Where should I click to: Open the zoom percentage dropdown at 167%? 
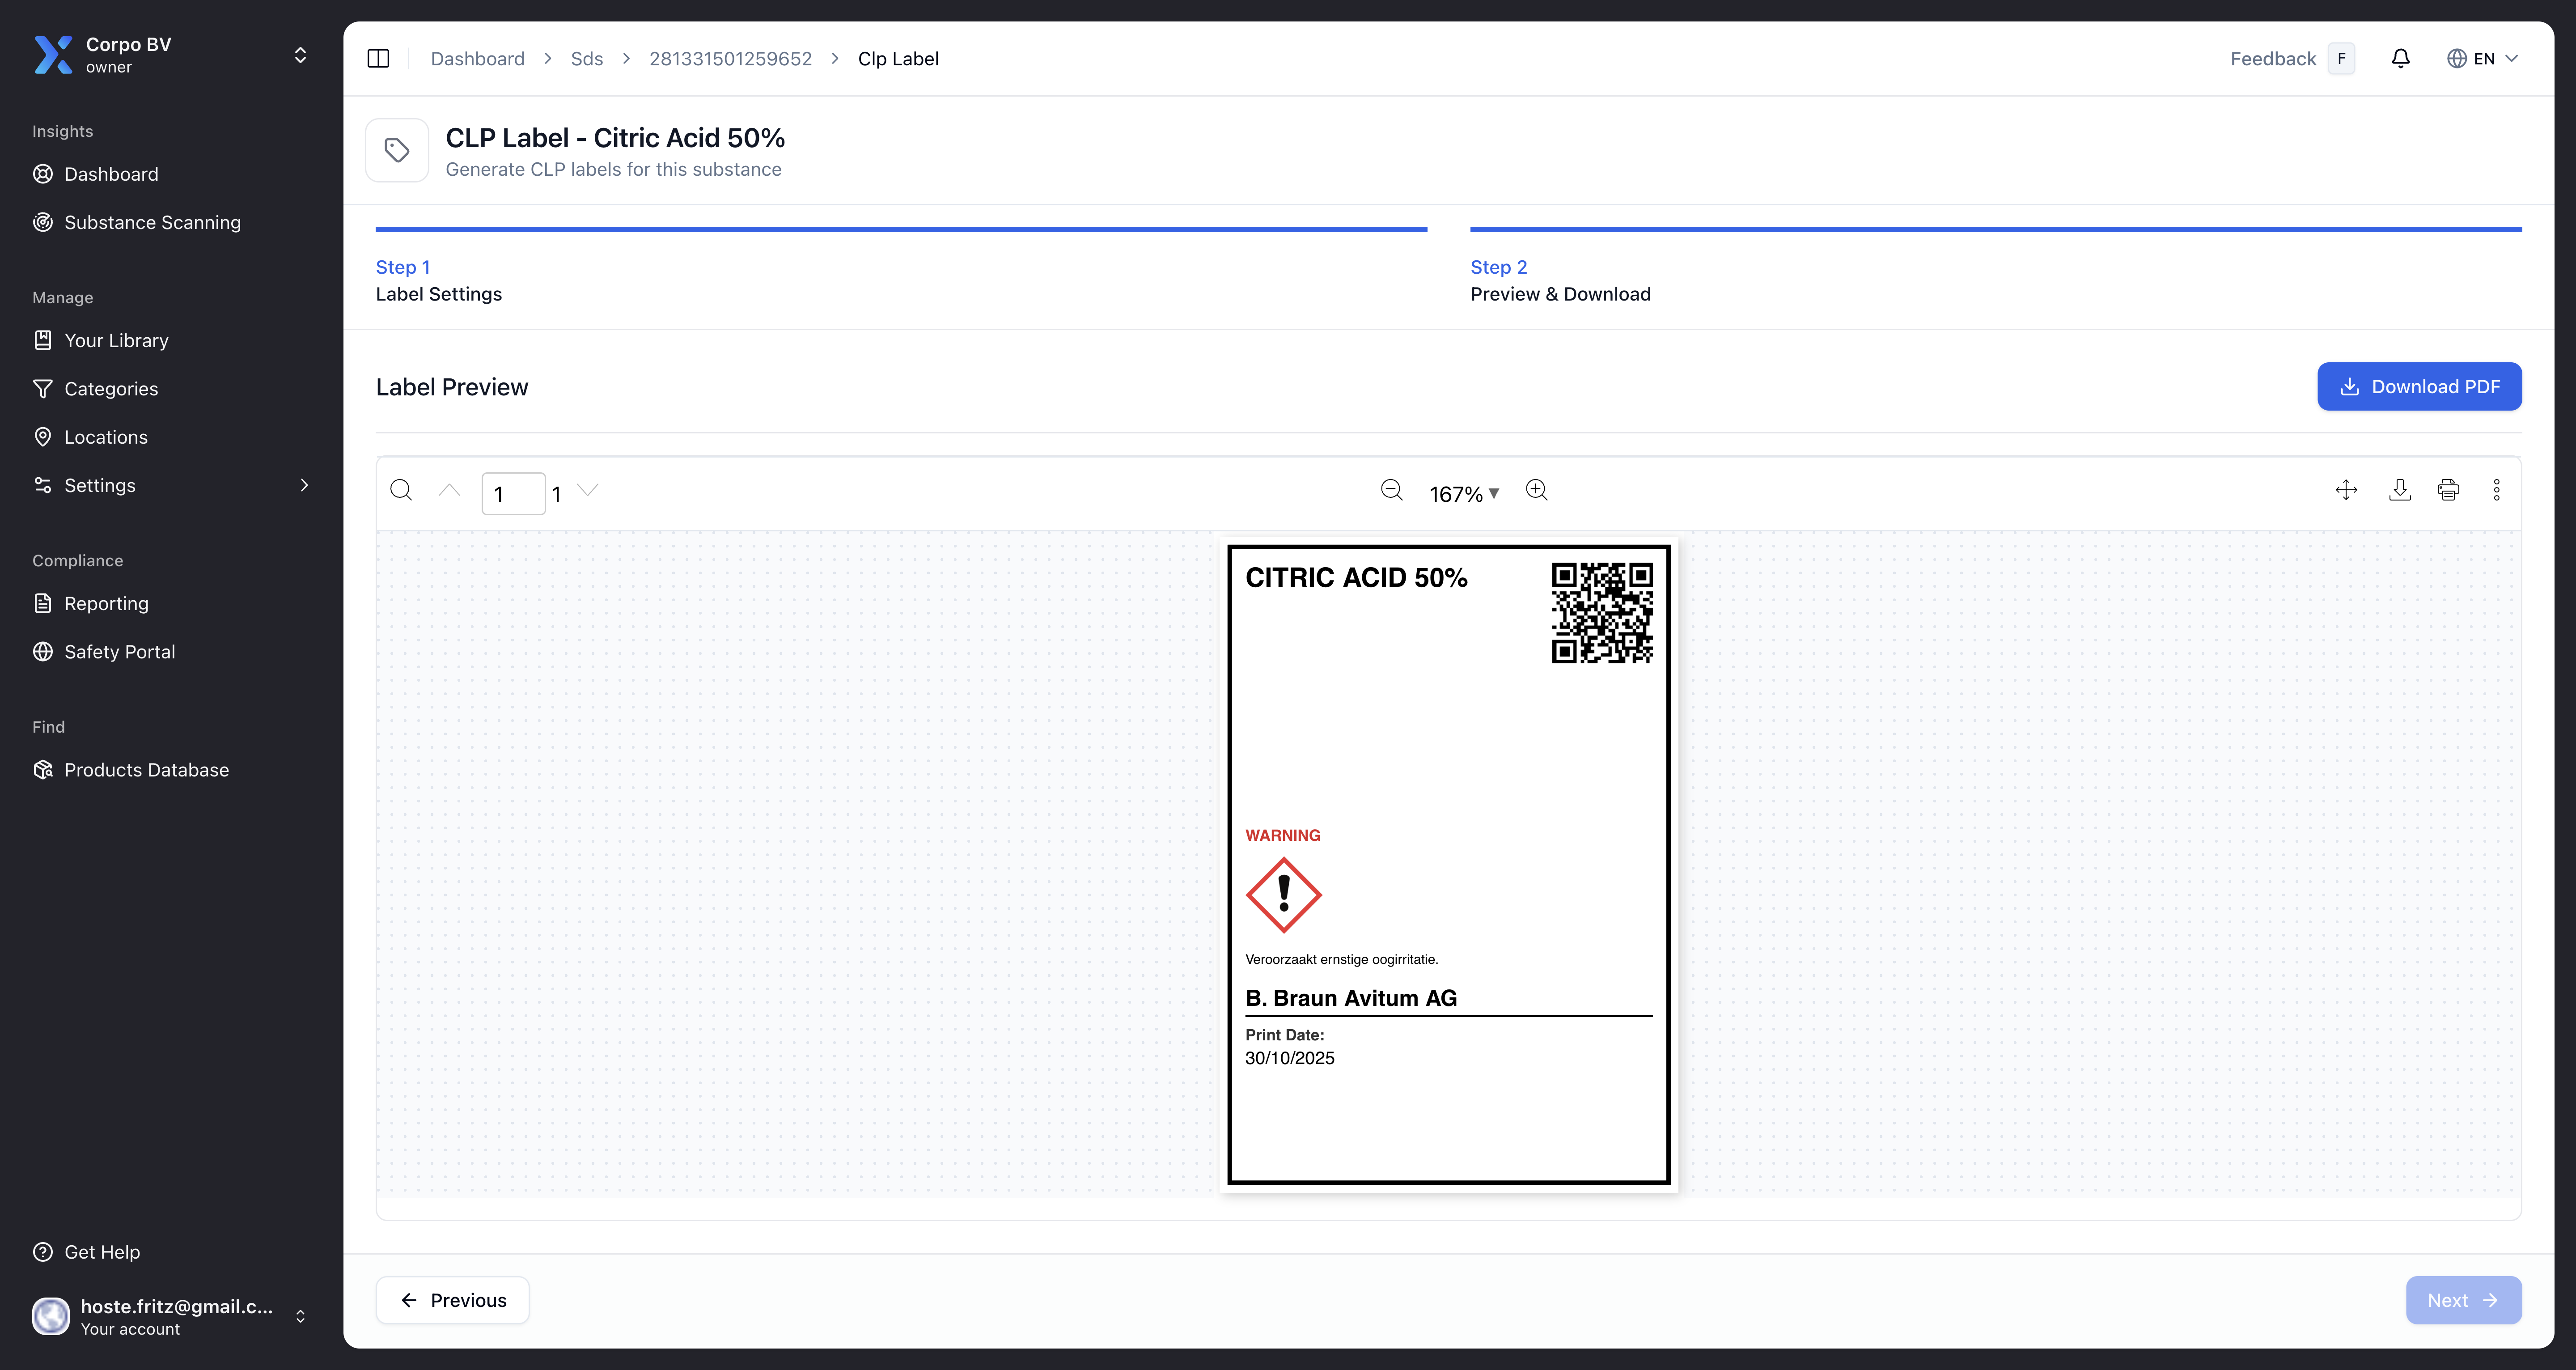1463,492
